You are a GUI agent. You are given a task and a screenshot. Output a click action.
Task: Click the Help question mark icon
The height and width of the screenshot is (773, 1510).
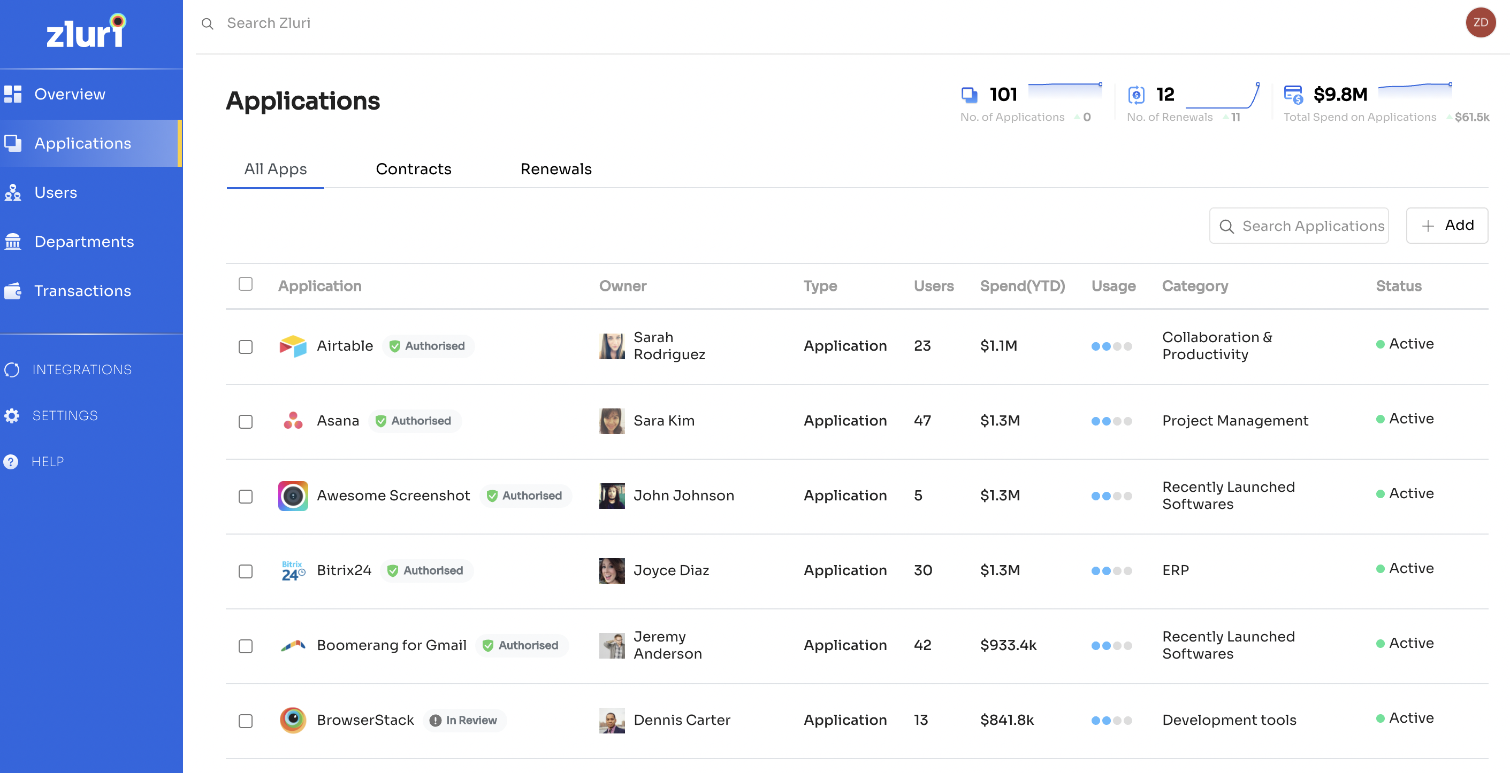11,461
